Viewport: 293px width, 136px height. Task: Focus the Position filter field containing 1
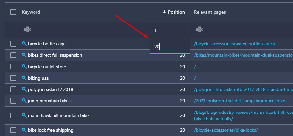coord(170,30)
